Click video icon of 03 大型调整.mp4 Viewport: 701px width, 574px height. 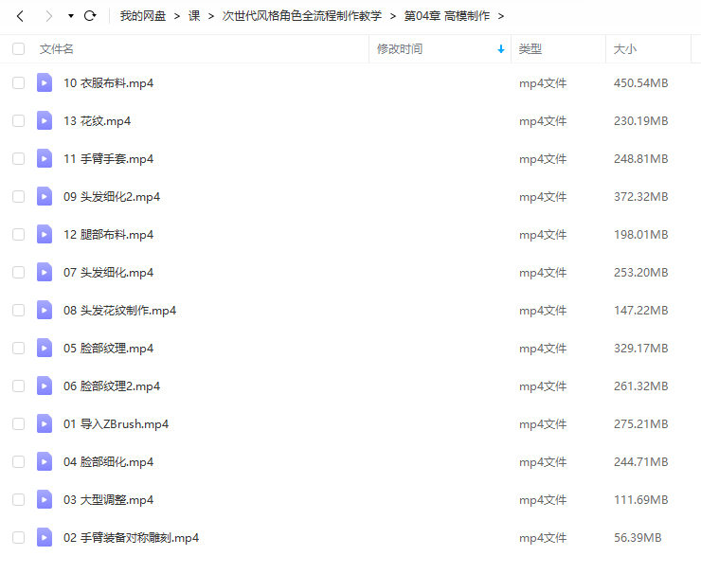(45, 500)
